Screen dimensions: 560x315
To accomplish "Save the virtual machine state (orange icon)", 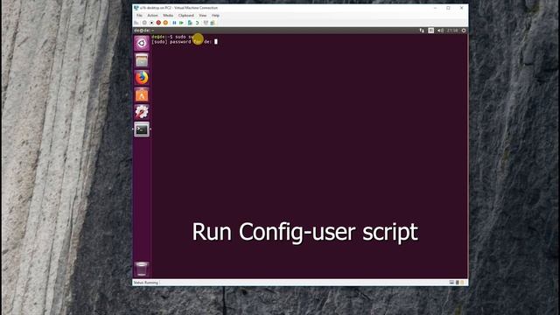I will tap(165, 23).
